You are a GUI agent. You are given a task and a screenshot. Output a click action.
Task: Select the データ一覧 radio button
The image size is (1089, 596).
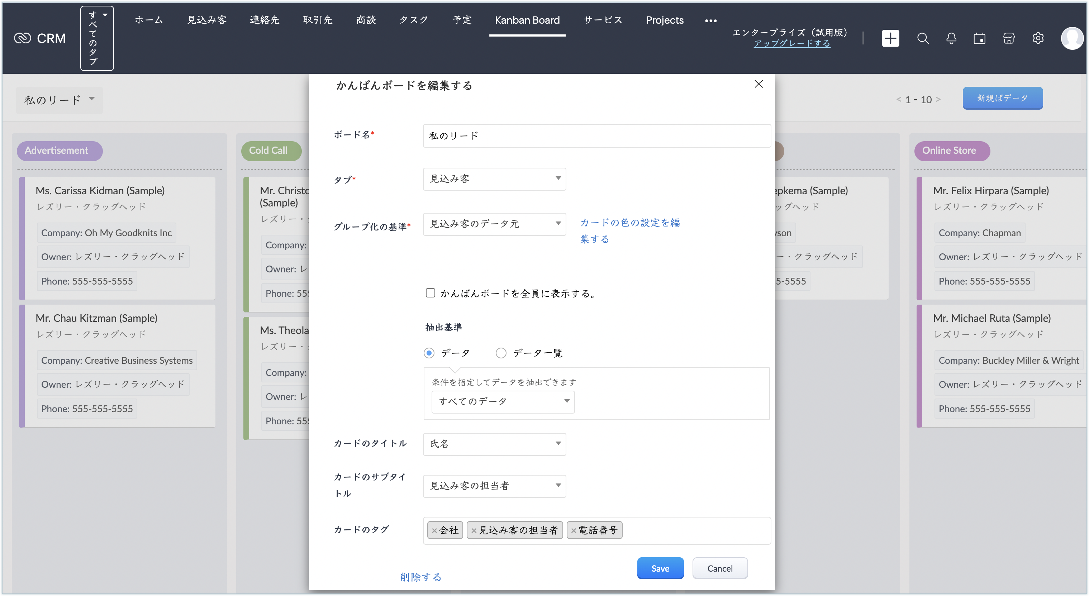[x=501, y=353]
